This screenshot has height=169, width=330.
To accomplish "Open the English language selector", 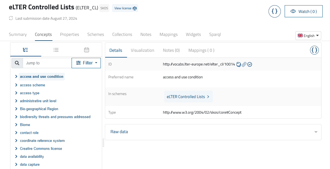I will pos(308,36).
